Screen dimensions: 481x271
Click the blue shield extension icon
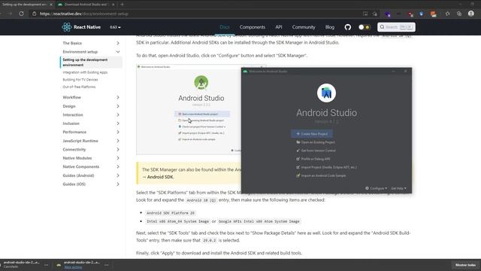pos(421,14)
